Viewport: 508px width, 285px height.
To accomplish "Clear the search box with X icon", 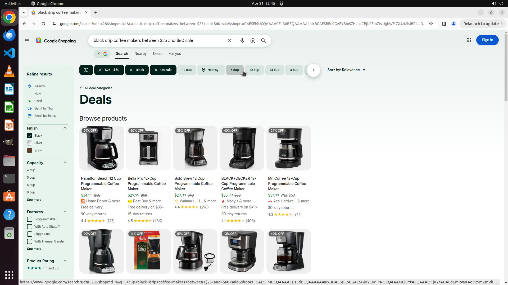I will point(229,41).
